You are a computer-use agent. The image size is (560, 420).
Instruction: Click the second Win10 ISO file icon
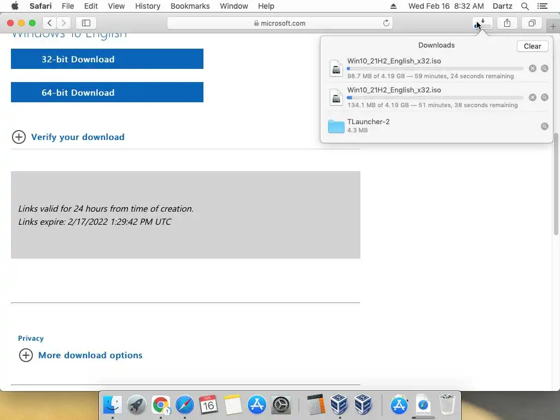click(336, 97)
